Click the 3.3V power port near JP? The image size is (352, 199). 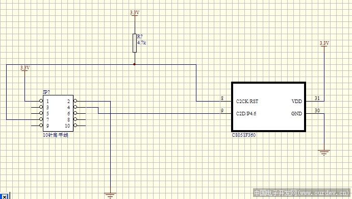[24, 68]
